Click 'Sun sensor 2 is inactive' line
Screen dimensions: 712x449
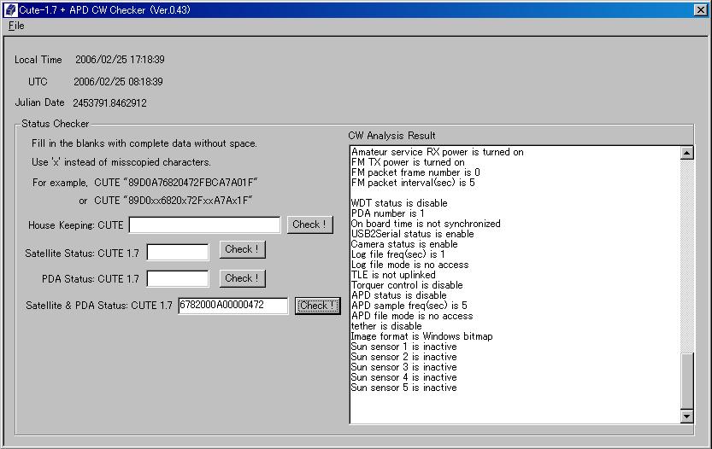coord(403,357)
